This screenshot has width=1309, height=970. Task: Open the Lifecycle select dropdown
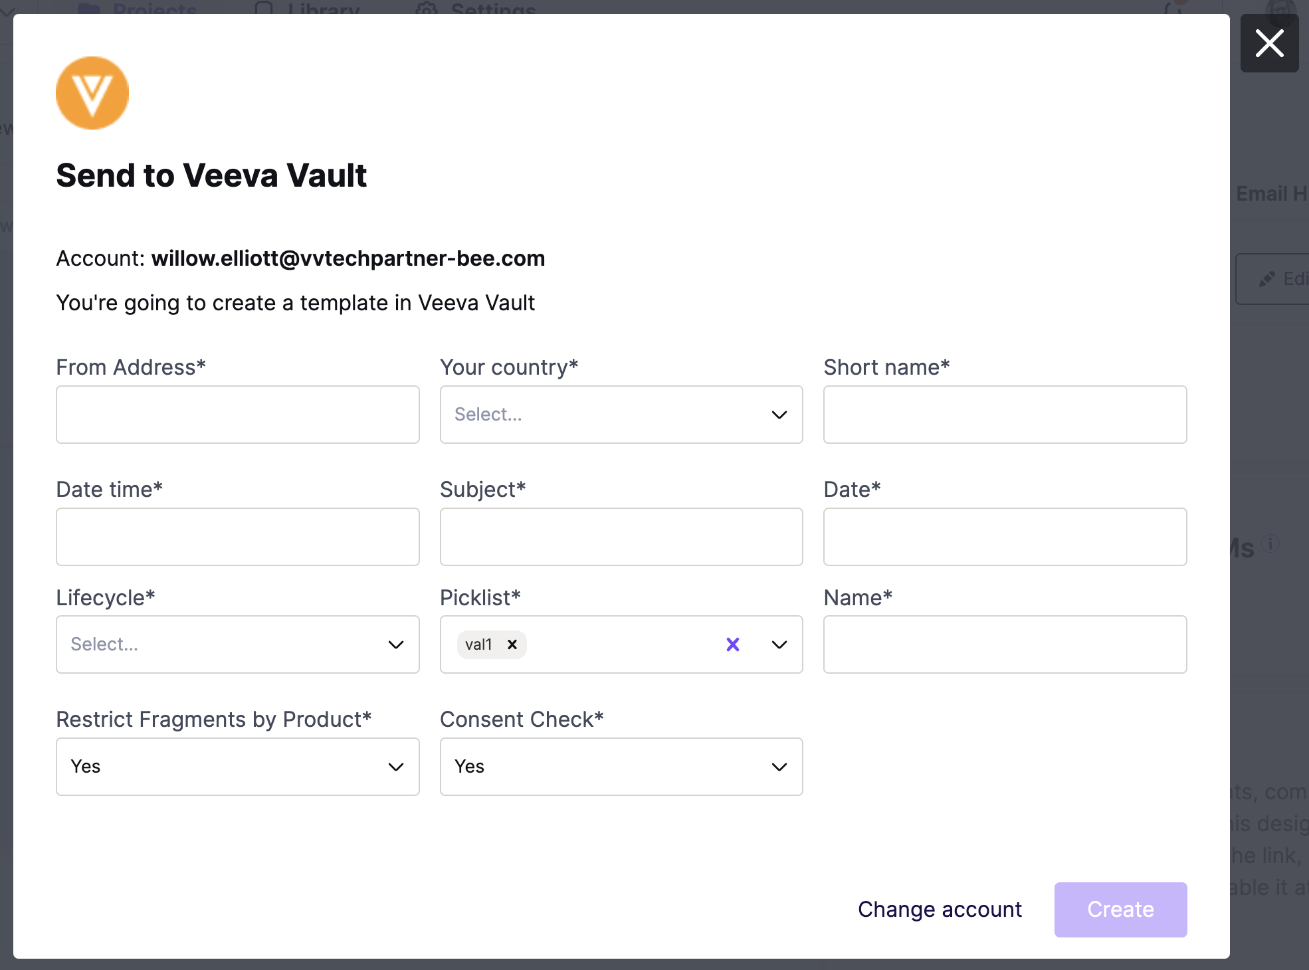(238, 644)
